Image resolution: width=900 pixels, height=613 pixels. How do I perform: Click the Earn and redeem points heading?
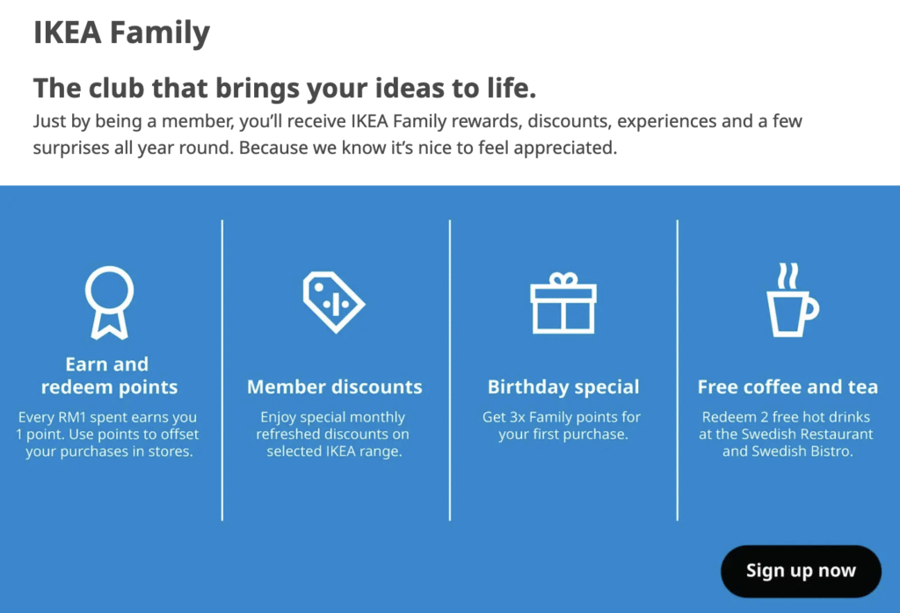pos(109,376)
